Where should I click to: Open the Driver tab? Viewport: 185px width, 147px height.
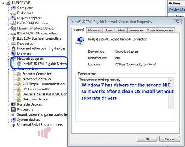pyautogui.click(x=108, y=30)
